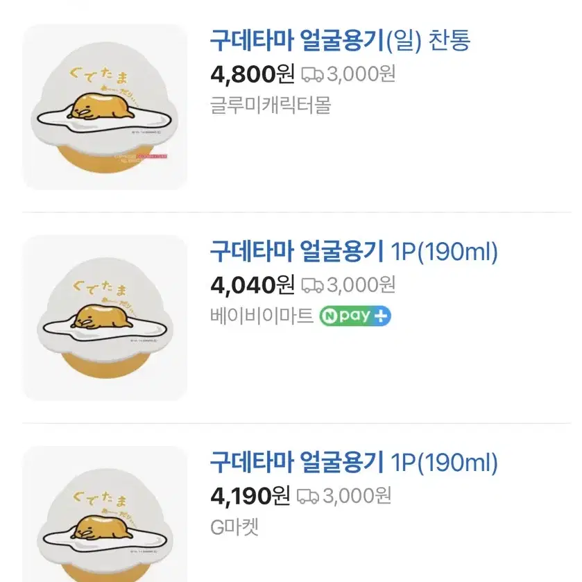The width and height of the screenshot is (582, 582).
Task: Click the truck delivery icon beside 4,190원
Action: click(x=308, y=496)
